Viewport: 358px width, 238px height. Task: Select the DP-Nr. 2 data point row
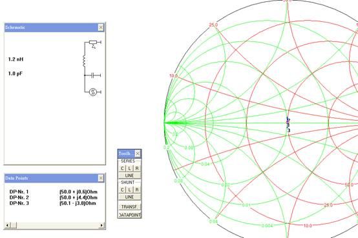(x=54, y=197)
